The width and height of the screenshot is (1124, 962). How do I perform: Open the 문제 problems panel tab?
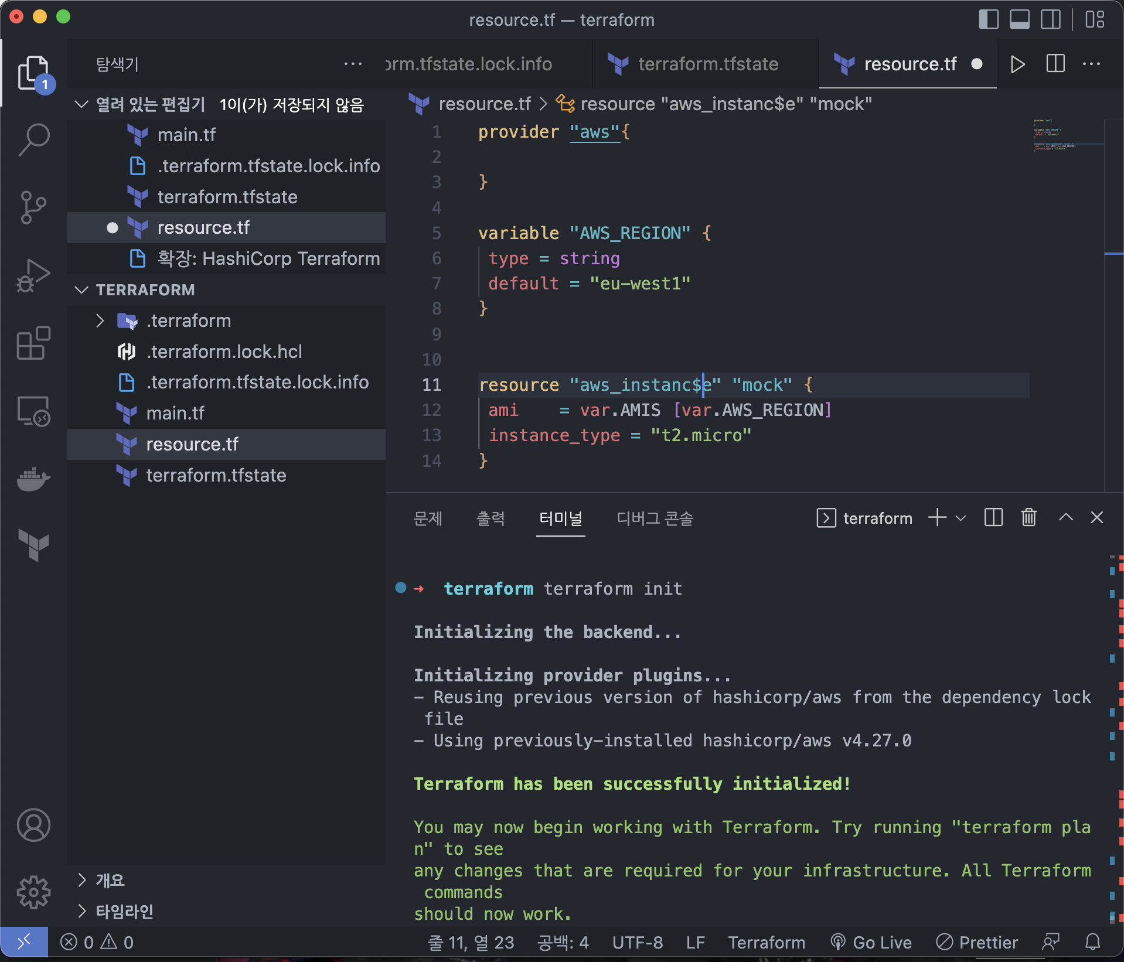(x=428, y=518)
